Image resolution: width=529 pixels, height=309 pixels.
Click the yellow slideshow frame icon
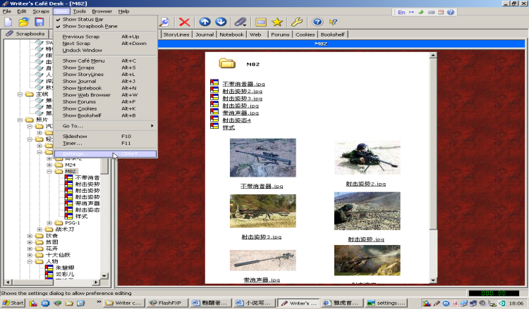(x=261, y=23)
